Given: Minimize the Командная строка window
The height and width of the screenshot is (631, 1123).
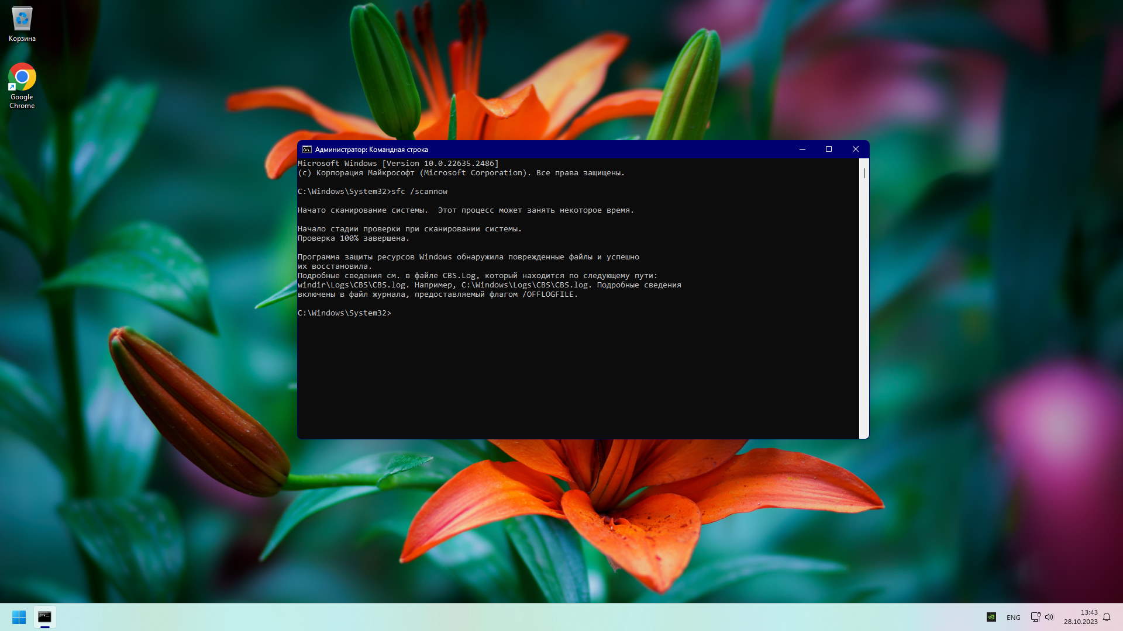Looking at the screenshot, I should [802, 150].
